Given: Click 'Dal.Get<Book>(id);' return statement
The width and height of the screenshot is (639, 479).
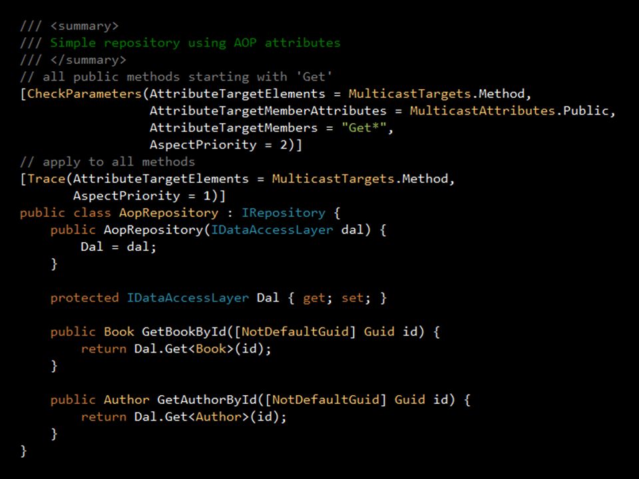Looking at the screenshot, I should 202,349.
